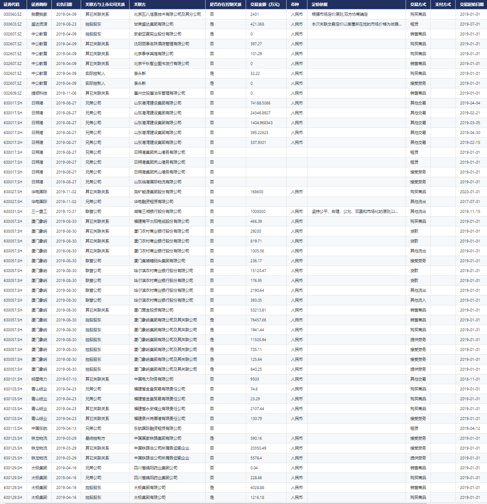Click the 000603.SZ code cell

pyautogui.click(x=13, y=24)
